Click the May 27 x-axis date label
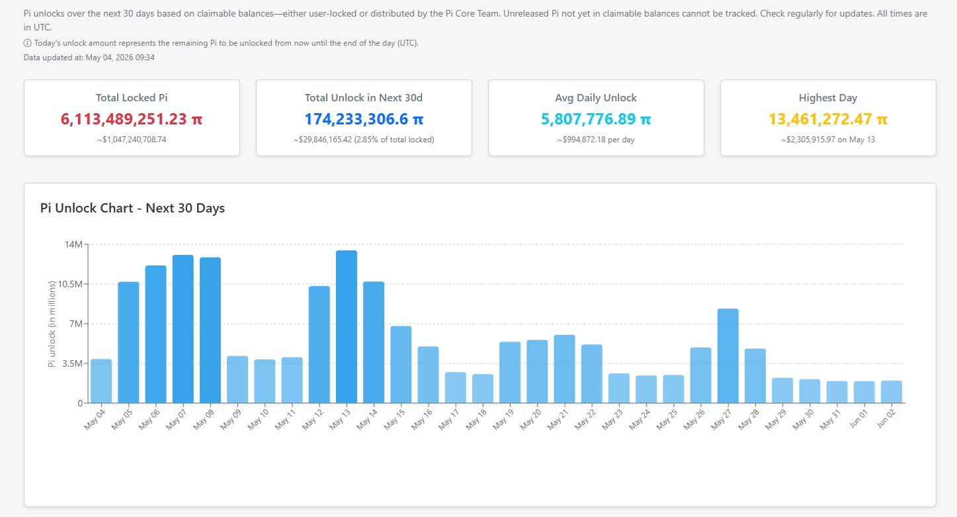Viewport: 957px width, 517px height. click(722, 420)
